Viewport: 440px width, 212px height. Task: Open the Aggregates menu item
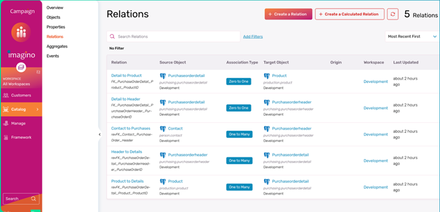(57, 46)
